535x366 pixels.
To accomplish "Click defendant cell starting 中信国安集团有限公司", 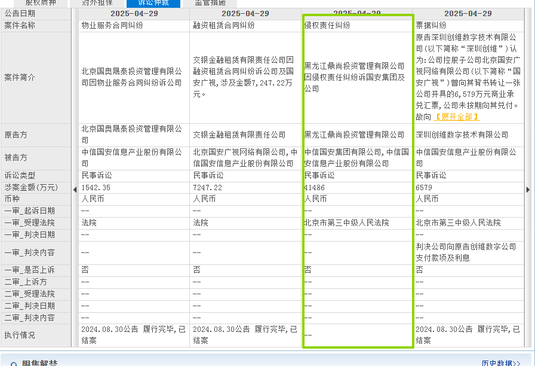I will click(x=356, y=158).
